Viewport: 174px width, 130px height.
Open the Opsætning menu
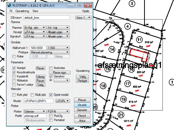click(x=22, y=11)
